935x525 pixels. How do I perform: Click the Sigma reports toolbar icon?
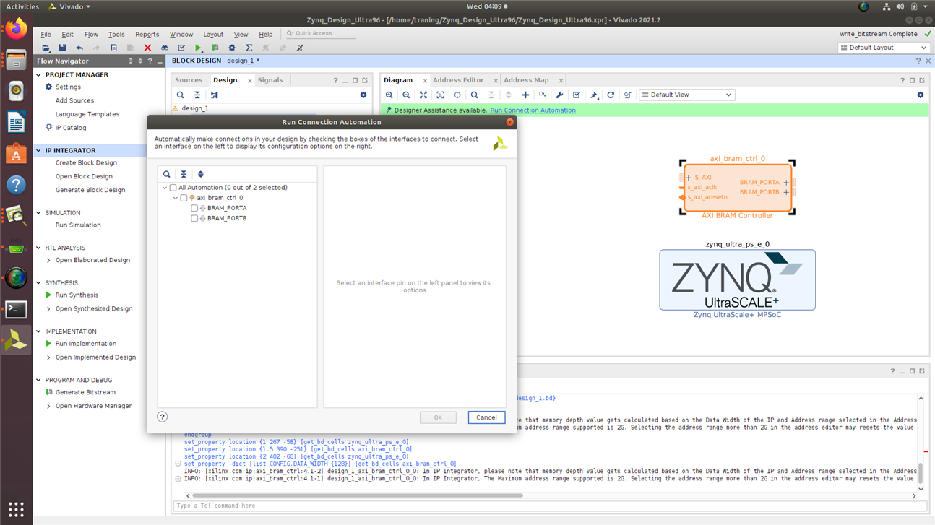[249, 48]
